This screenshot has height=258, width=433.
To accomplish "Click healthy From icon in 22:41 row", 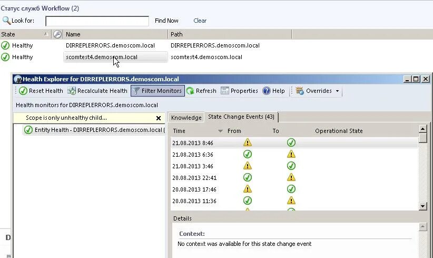I will [x=248, y=177].
